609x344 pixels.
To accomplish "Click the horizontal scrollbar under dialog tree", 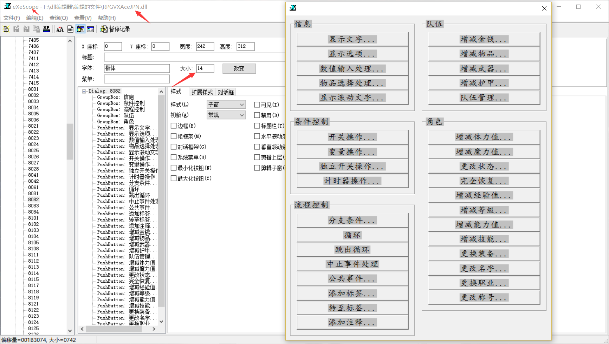I will tap(118, 329).
